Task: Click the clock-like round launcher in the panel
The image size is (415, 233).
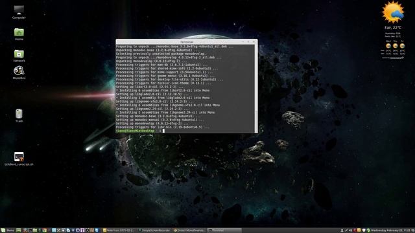Action: (x=78, y=230)
